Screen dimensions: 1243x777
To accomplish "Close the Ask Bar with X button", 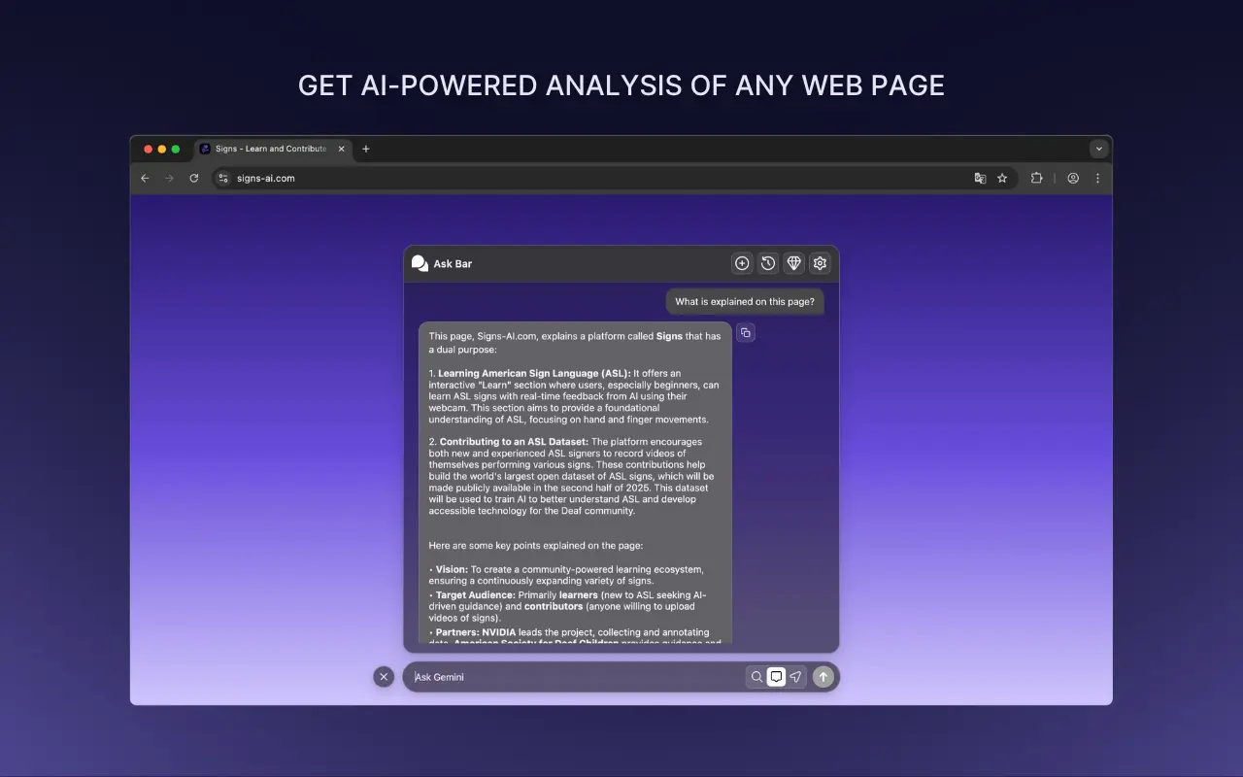I will (384, 677).
